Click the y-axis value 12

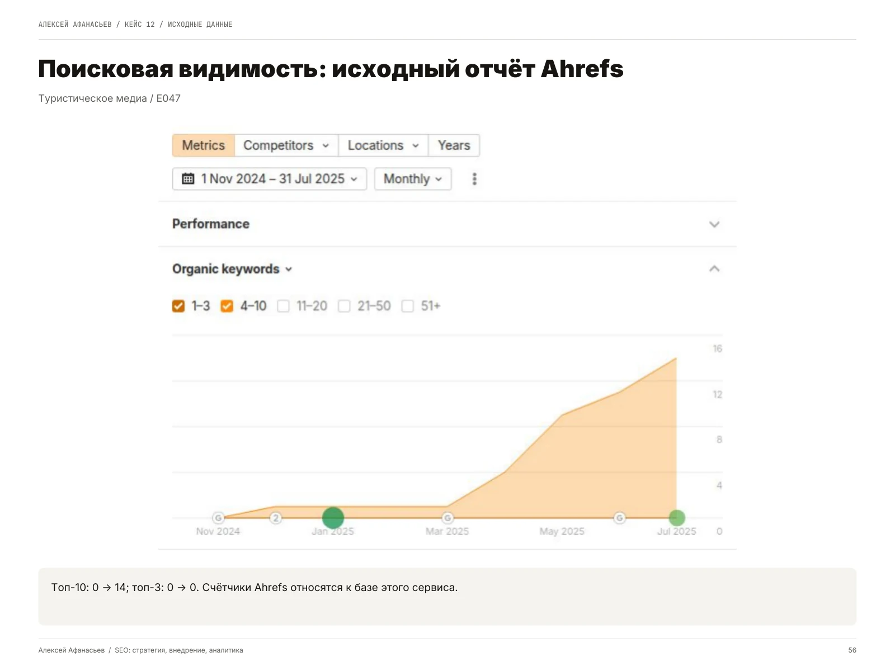(717, 395)
